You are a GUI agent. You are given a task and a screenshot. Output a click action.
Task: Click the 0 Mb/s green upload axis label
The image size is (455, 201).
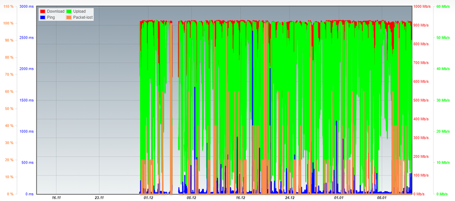442,194
